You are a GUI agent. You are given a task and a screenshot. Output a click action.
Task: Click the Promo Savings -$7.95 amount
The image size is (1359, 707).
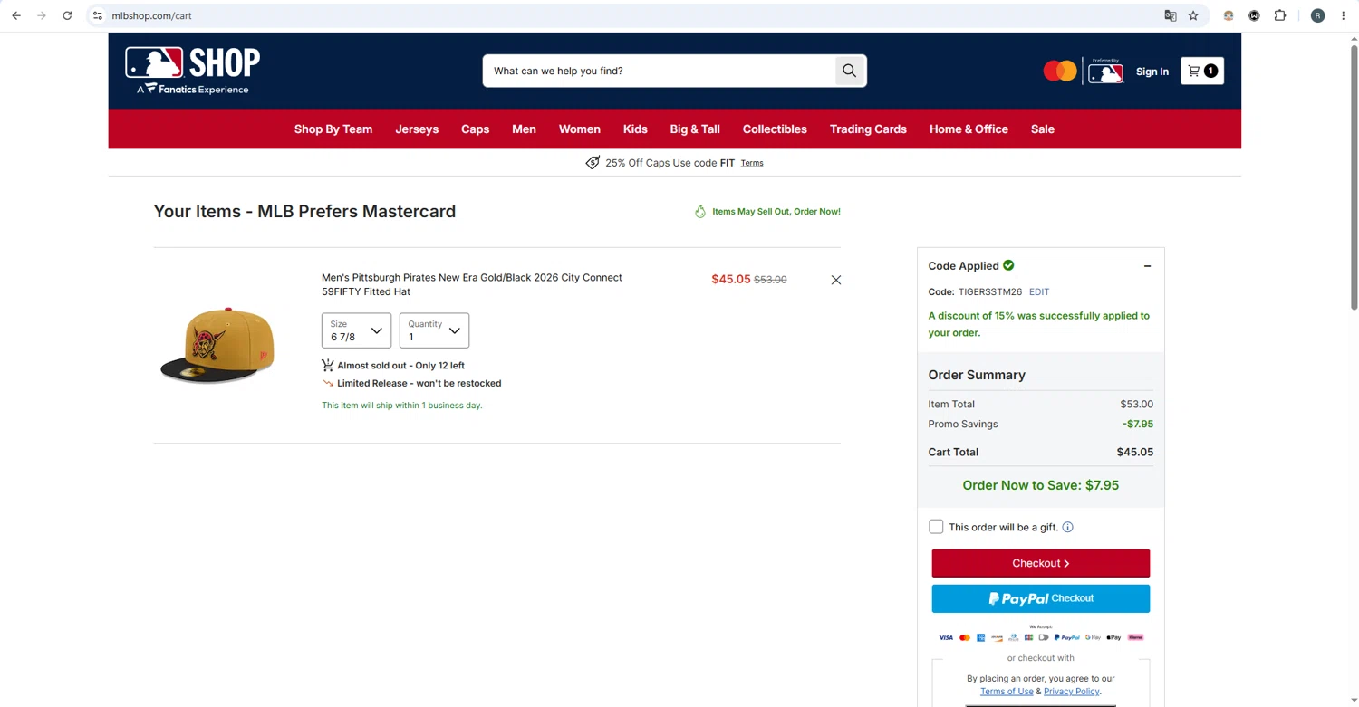[1138, 424]
